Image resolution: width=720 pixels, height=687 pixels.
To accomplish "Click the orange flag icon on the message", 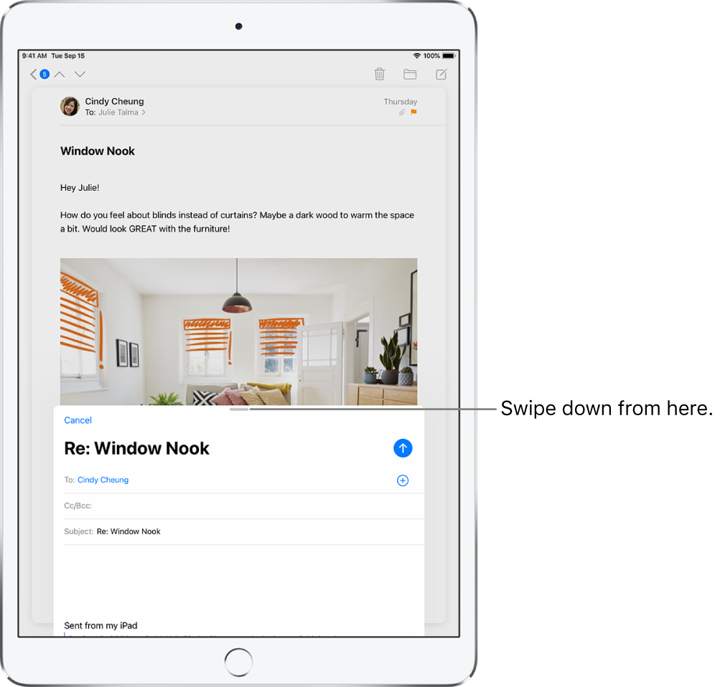I will pos(413,113).
